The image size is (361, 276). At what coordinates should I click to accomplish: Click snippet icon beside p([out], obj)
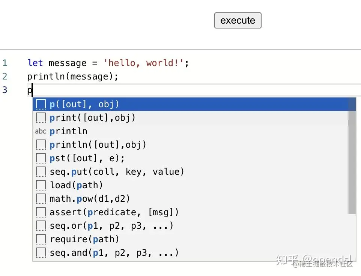(x=41, y=104)
